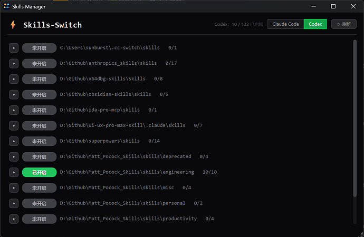Maximize the Skills Manager window
Image resolution: width=364 pixels, height=237 pixels.
click(333, 6)
